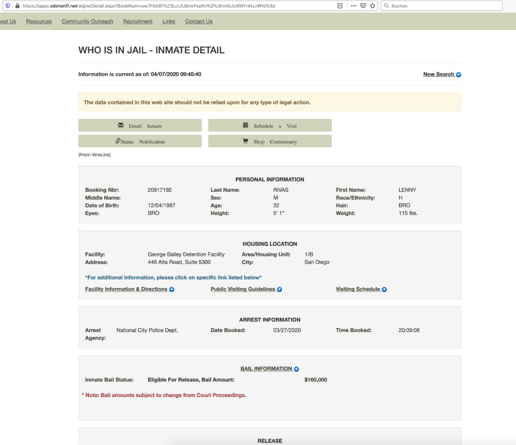Go to the Recruitment page

pos(138,21)
